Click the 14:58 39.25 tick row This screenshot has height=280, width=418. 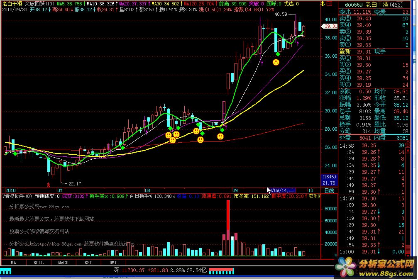372,146
